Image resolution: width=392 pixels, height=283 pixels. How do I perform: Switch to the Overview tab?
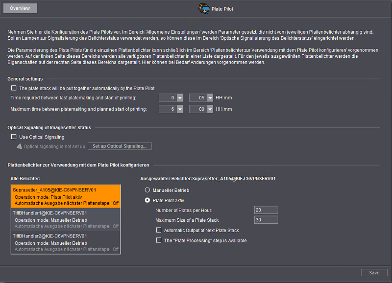point(20,8)
